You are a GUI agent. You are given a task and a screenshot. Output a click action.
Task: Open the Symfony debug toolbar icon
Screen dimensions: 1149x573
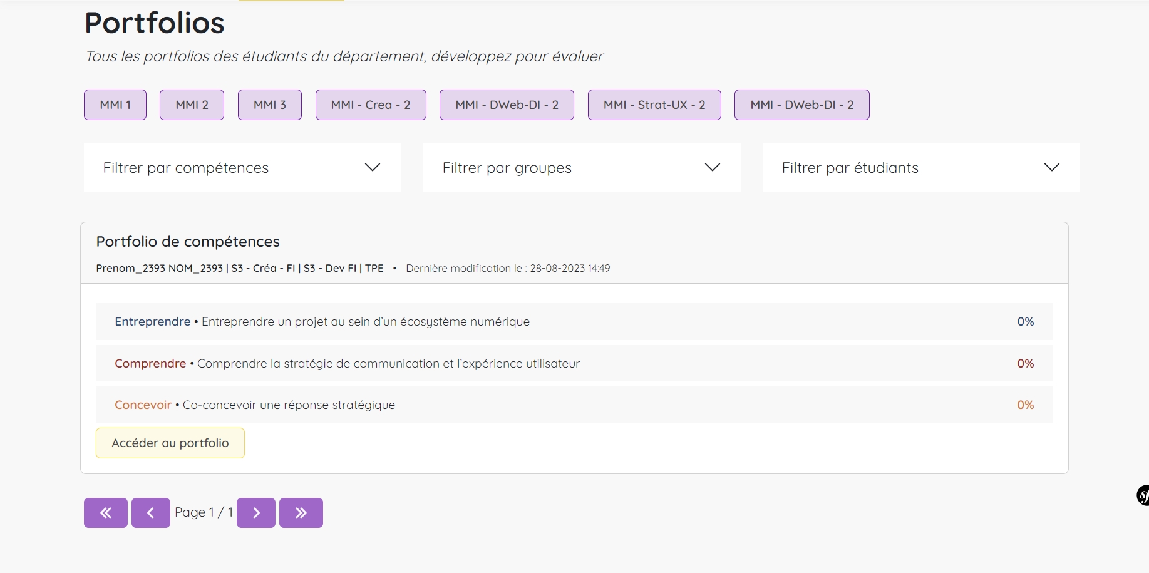pos(1143,495)
